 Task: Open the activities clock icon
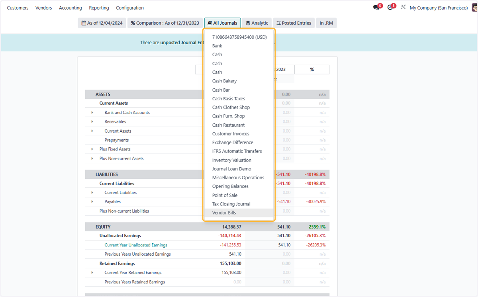(391, 8)
